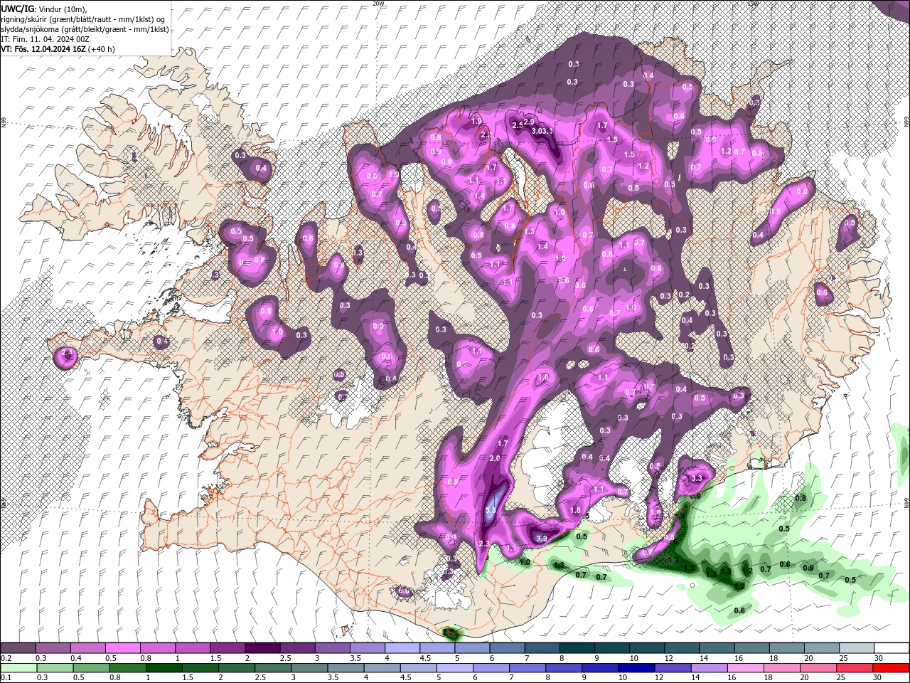Pick the bottom-row 25 red-pink swatch

coord(855,669)
